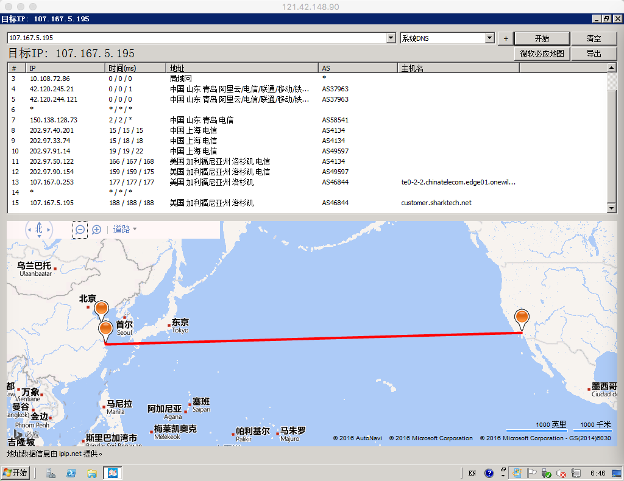Click the # column header
Screen dimensions: 624x481
(16, 68)
